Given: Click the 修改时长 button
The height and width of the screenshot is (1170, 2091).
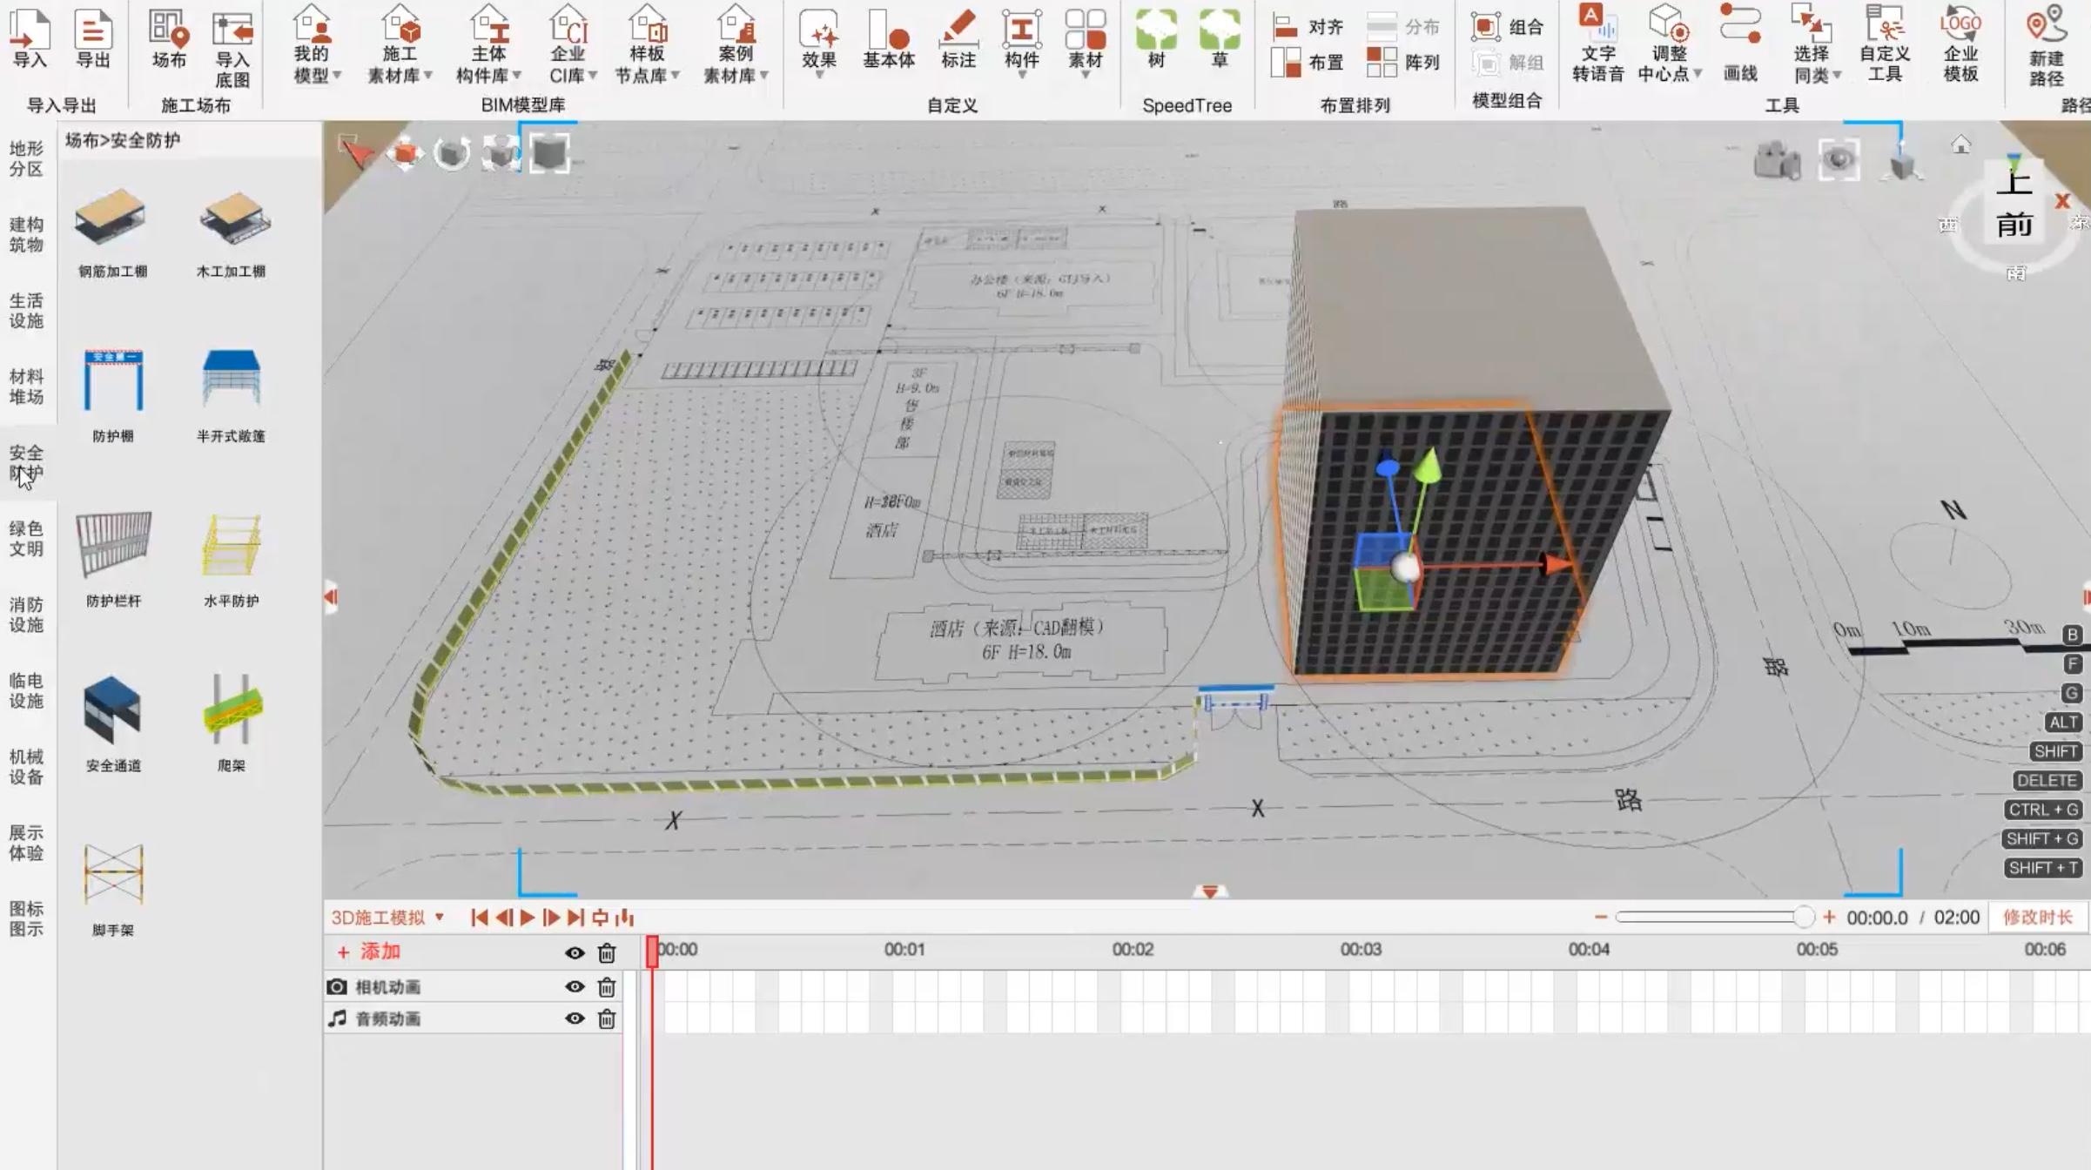Looking at the screenshot, I should coord(2036,917).
